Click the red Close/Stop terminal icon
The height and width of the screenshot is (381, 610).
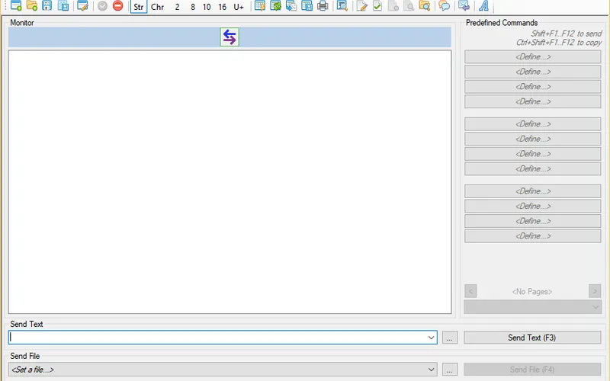[x=117, y=7]
